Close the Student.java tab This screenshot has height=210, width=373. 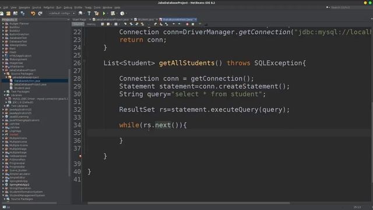click(157, 19)
